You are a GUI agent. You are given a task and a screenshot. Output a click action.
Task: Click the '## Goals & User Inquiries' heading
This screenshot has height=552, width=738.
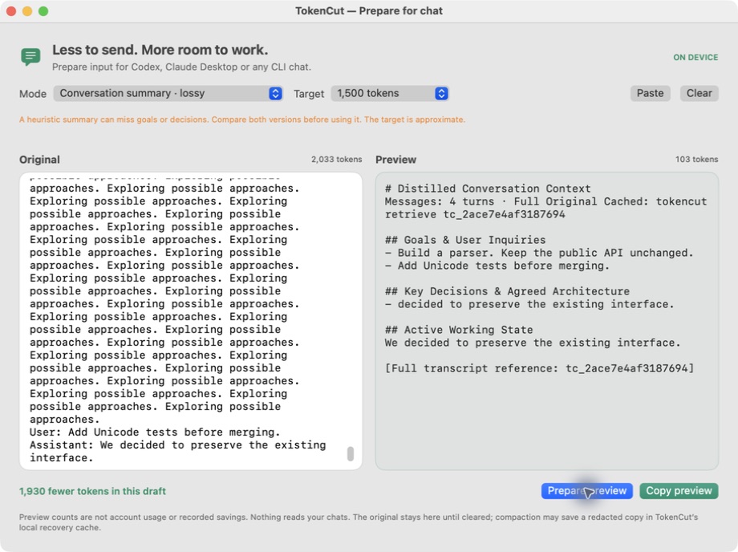(x=465, y=240)
